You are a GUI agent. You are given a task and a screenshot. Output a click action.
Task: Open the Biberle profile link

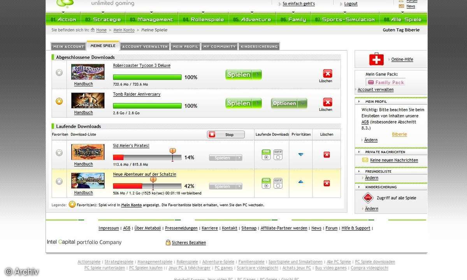[399, 134]
